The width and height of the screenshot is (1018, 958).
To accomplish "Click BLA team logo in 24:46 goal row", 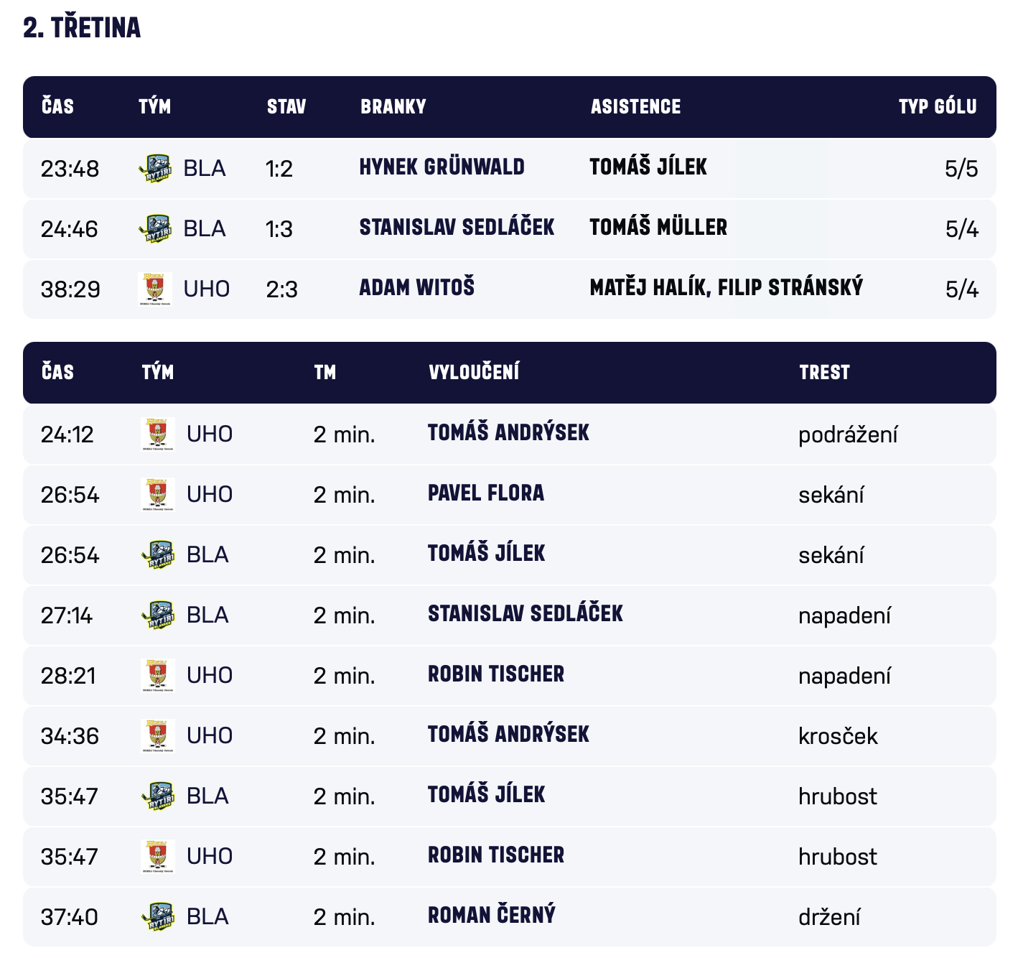I will click(x=155, y=228).
